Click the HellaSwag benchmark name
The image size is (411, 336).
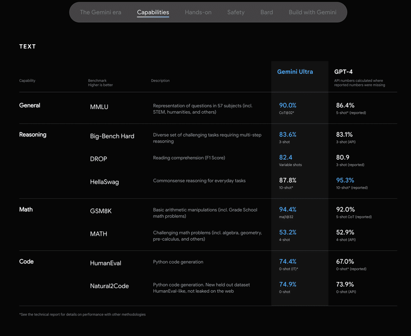[104, 182]
